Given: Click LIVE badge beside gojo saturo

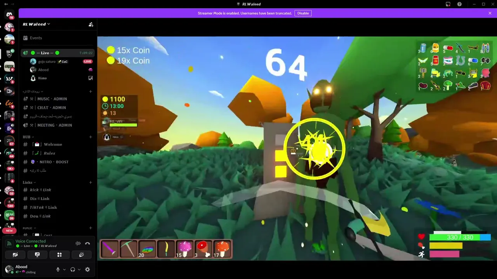Looking at the screenshot, I should coord(87,62).
